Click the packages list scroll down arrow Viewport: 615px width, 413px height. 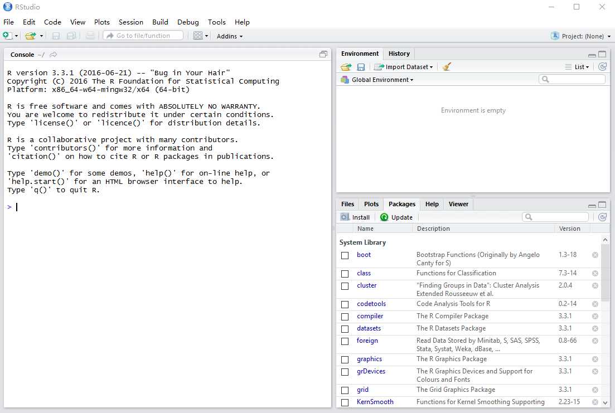coord(605,403)
